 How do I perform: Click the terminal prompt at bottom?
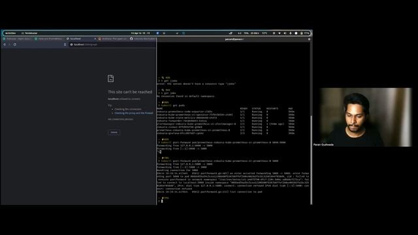click(x=160, y=201)
